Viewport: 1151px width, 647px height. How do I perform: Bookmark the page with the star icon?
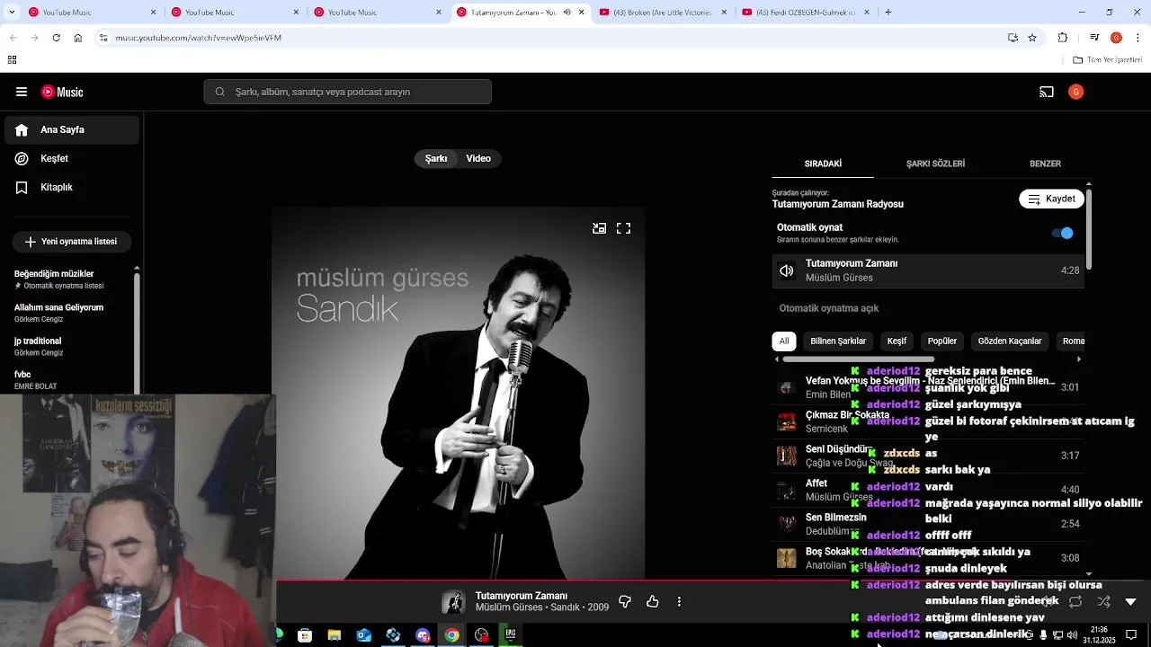point(1032,38)
